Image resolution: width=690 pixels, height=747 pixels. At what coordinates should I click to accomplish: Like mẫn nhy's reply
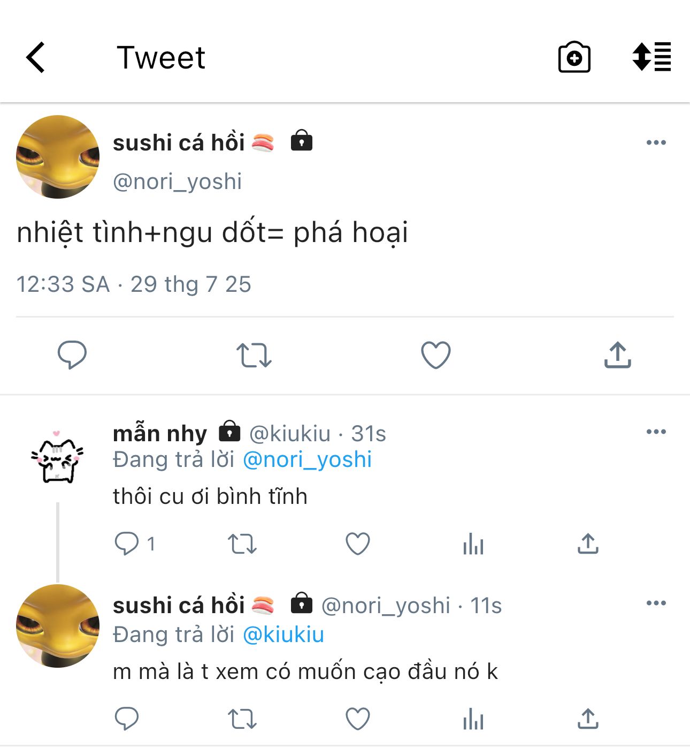(358, 544)
